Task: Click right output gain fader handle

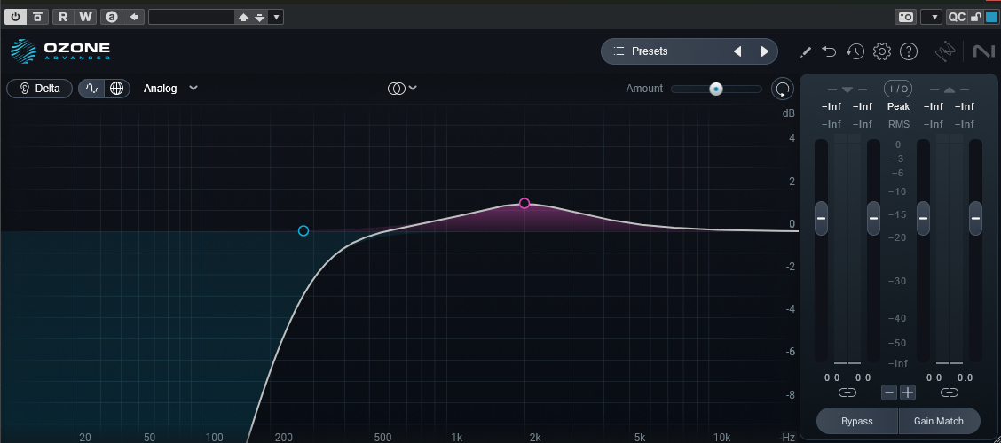Action: click(975, 218)
